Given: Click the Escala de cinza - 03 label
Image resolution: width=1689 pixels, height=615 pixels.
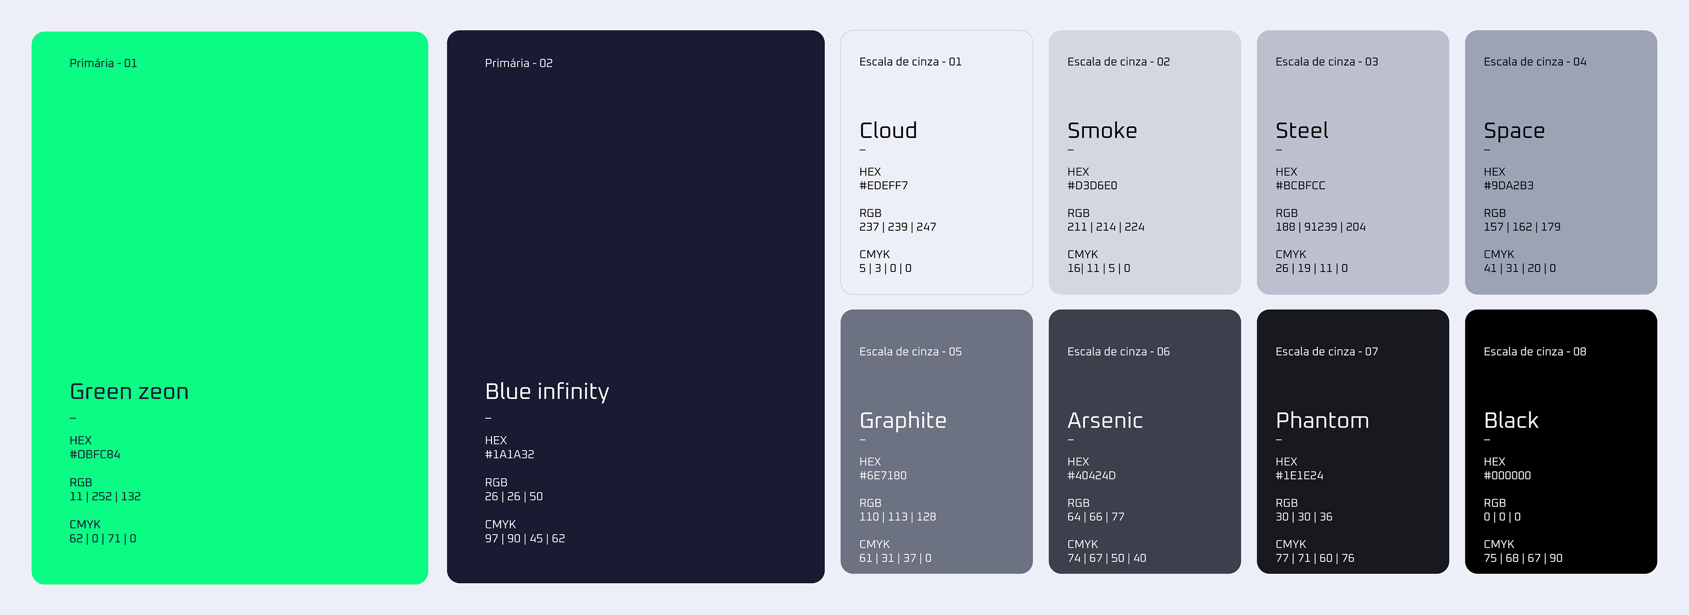Looking at the screenshot, I should click(1327, 61).
